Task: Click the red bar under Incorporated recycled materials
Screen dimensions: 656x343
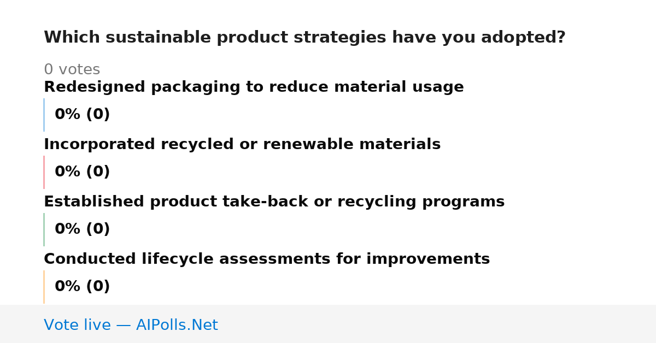Action: coord(44,172)
